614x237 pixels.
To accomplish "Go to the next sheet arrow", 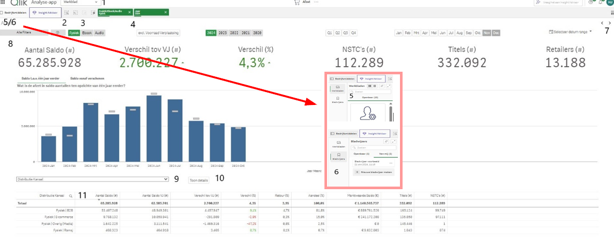I will click(x=610, y=23).
